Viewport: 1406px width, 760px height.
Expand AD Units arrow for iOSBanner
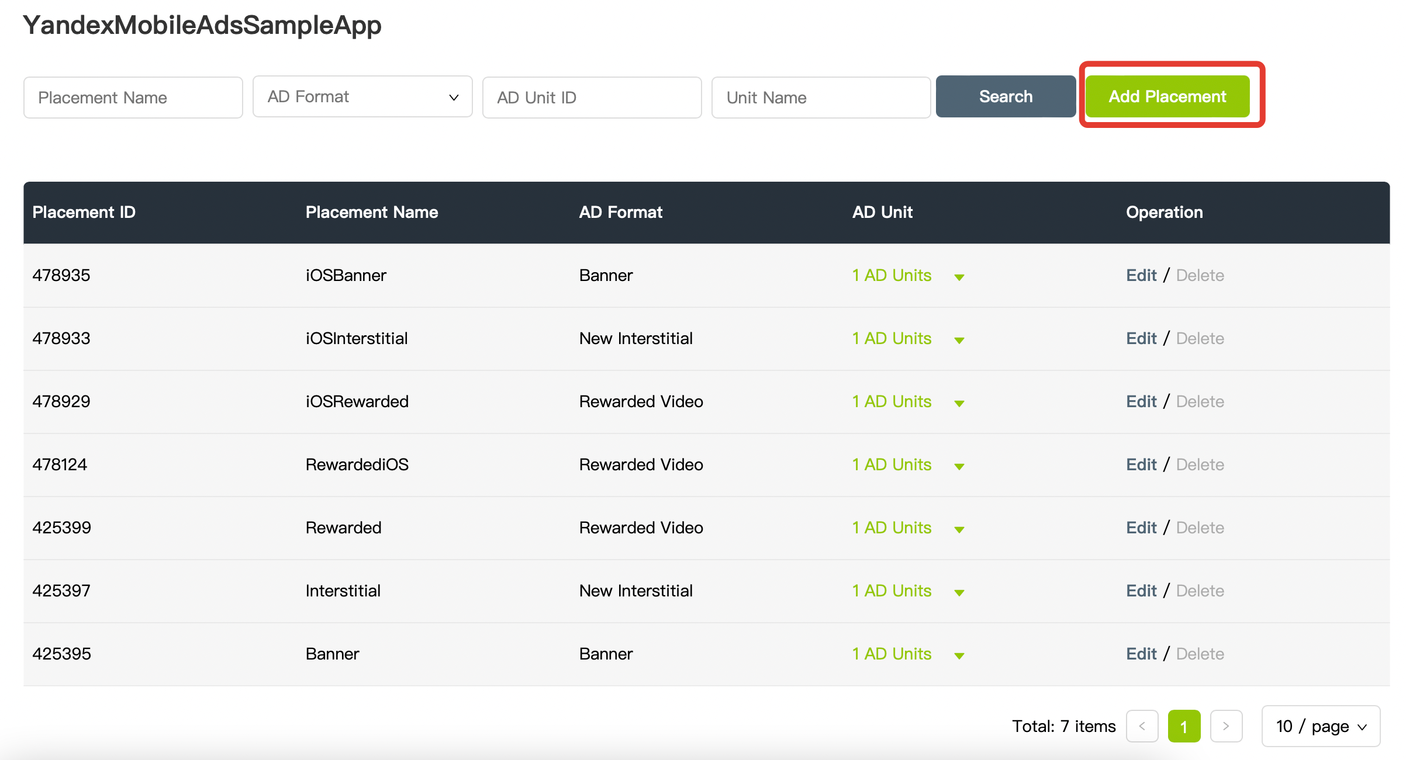click(x=959, y=277)
